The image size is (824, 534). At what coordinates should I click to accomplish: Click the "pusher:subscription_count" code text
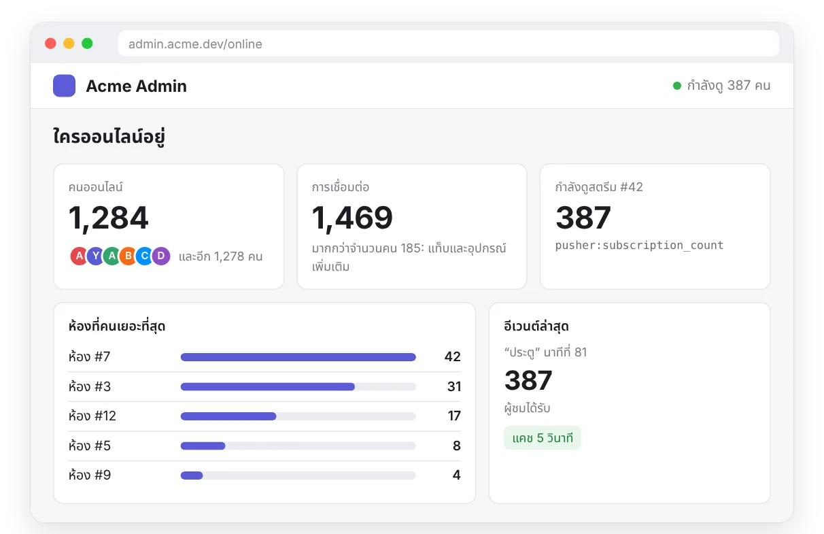coord(640,246)
